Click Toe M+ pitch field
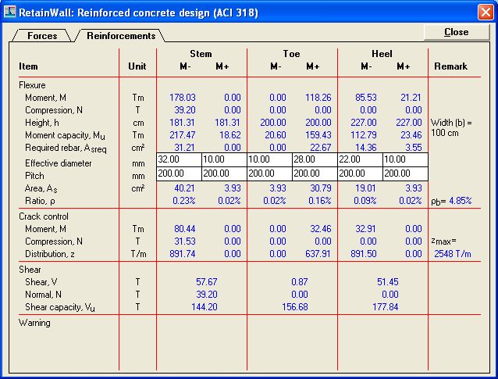The height and width of the screenshot is (379, 498). tap(315, 173)
